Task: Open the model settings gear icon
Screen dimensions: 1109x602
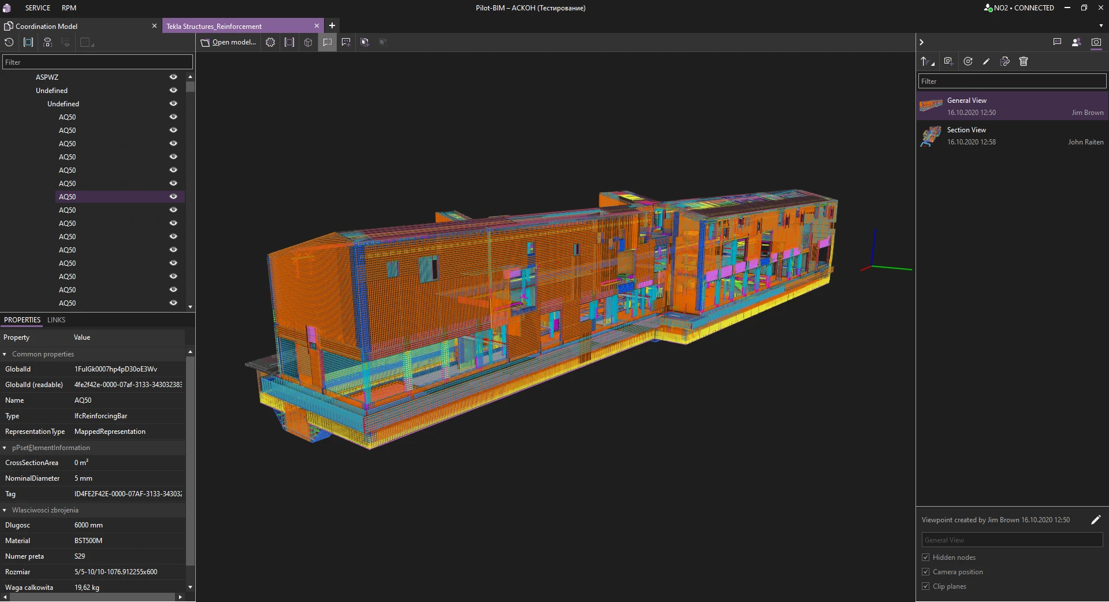Action: click(x=270, y=42)
